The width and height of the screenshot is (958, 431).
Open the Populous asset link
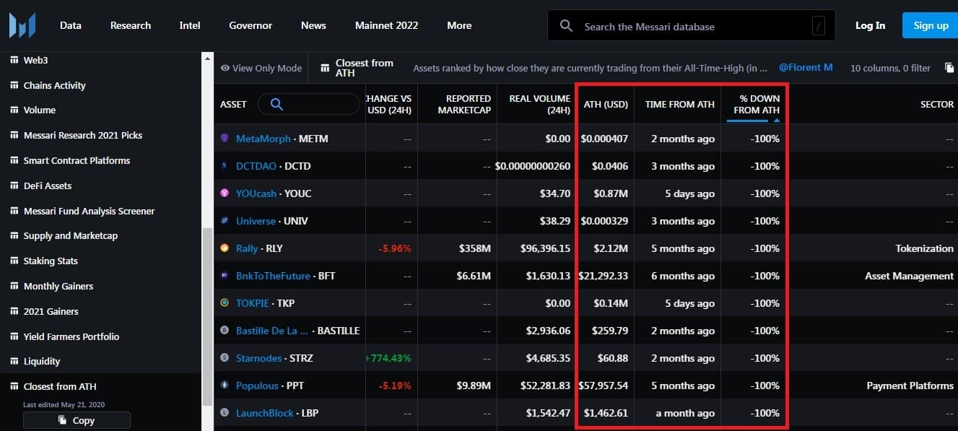[x=257, y=386]
